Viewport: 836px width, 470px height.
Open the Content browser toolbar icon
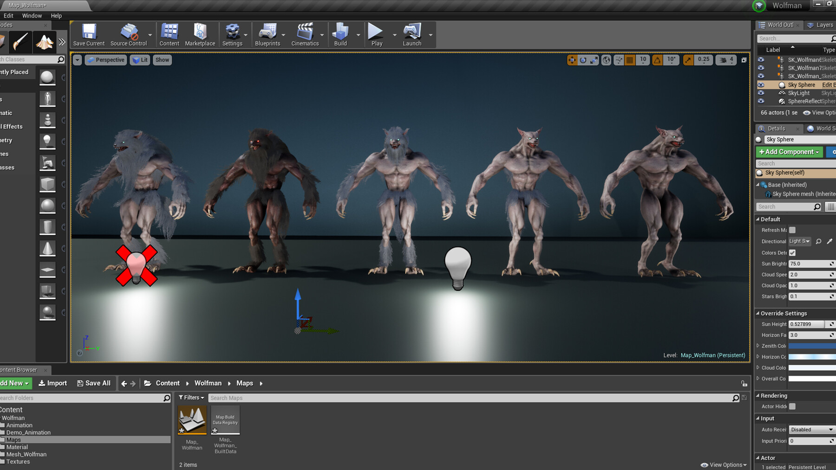[169, 35]
